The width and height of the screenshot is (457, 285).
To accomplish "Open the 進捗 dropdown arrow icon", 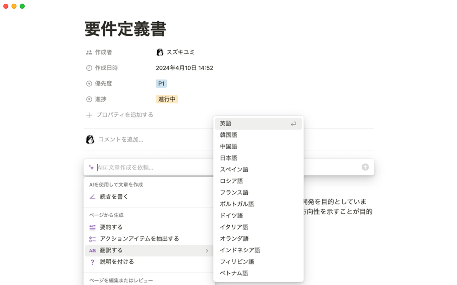I will coord(89,99).
